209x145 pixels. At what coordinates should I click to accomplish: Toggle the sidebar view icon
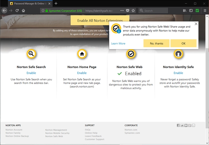pyautogui.click(x=191, y=11)
